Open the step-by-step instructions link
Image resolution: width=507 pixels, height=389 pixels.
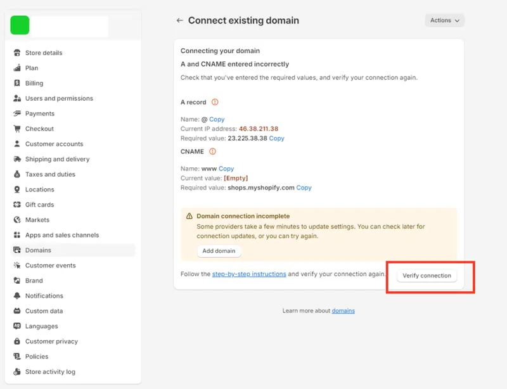249,274
